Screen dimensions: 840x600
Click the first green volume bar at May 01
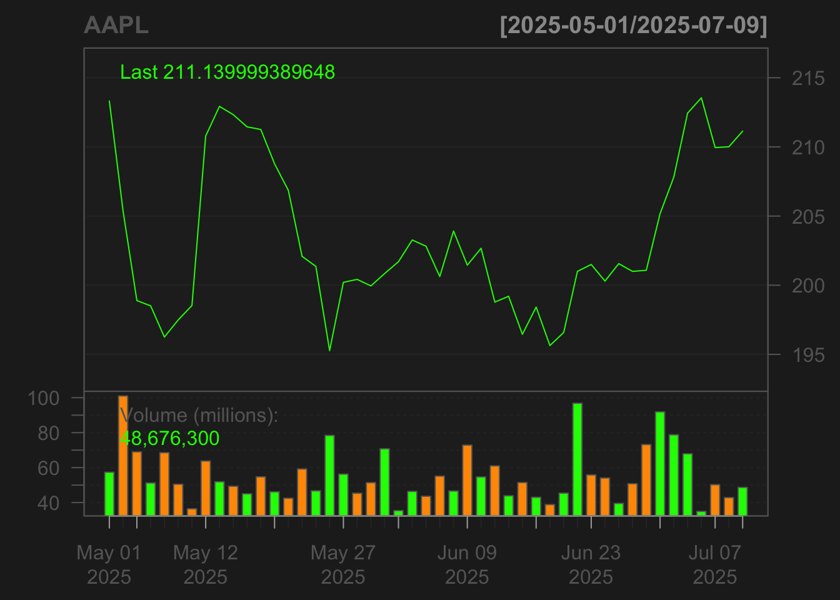(109, 494)
